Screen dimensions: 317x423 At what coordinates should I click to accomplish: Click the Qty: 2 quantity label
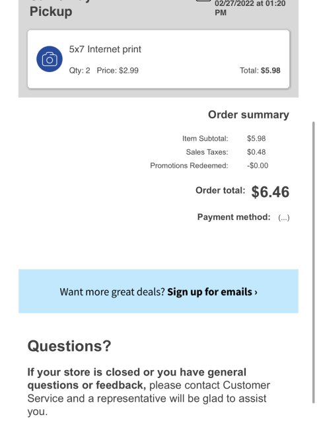coord(79,71)
